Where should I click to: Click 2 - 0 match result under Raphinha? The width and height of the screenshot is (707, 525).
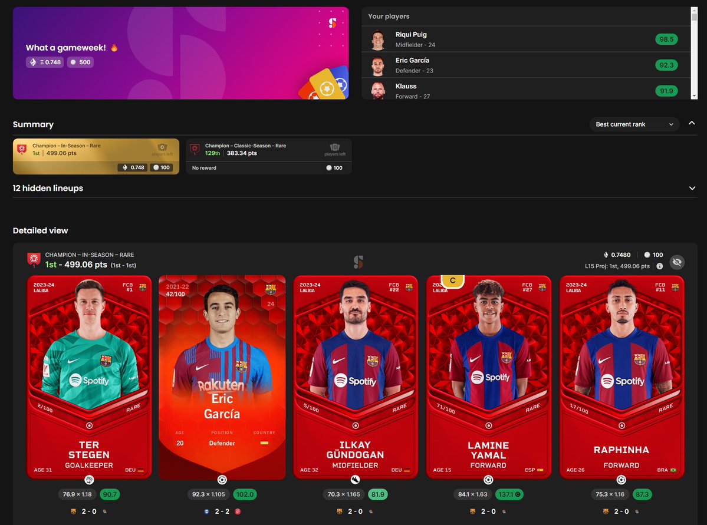pos(621,511)
